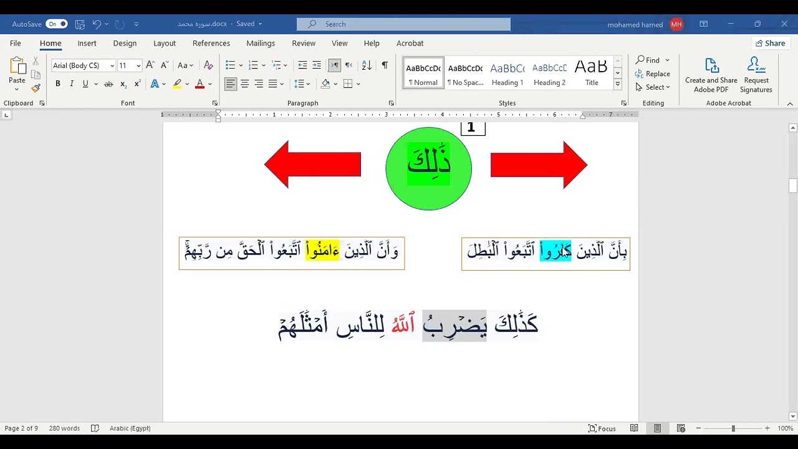Increase paragraph indent
Image resolution: width=798 pixels, height=449 pixels.
point(317,65)
